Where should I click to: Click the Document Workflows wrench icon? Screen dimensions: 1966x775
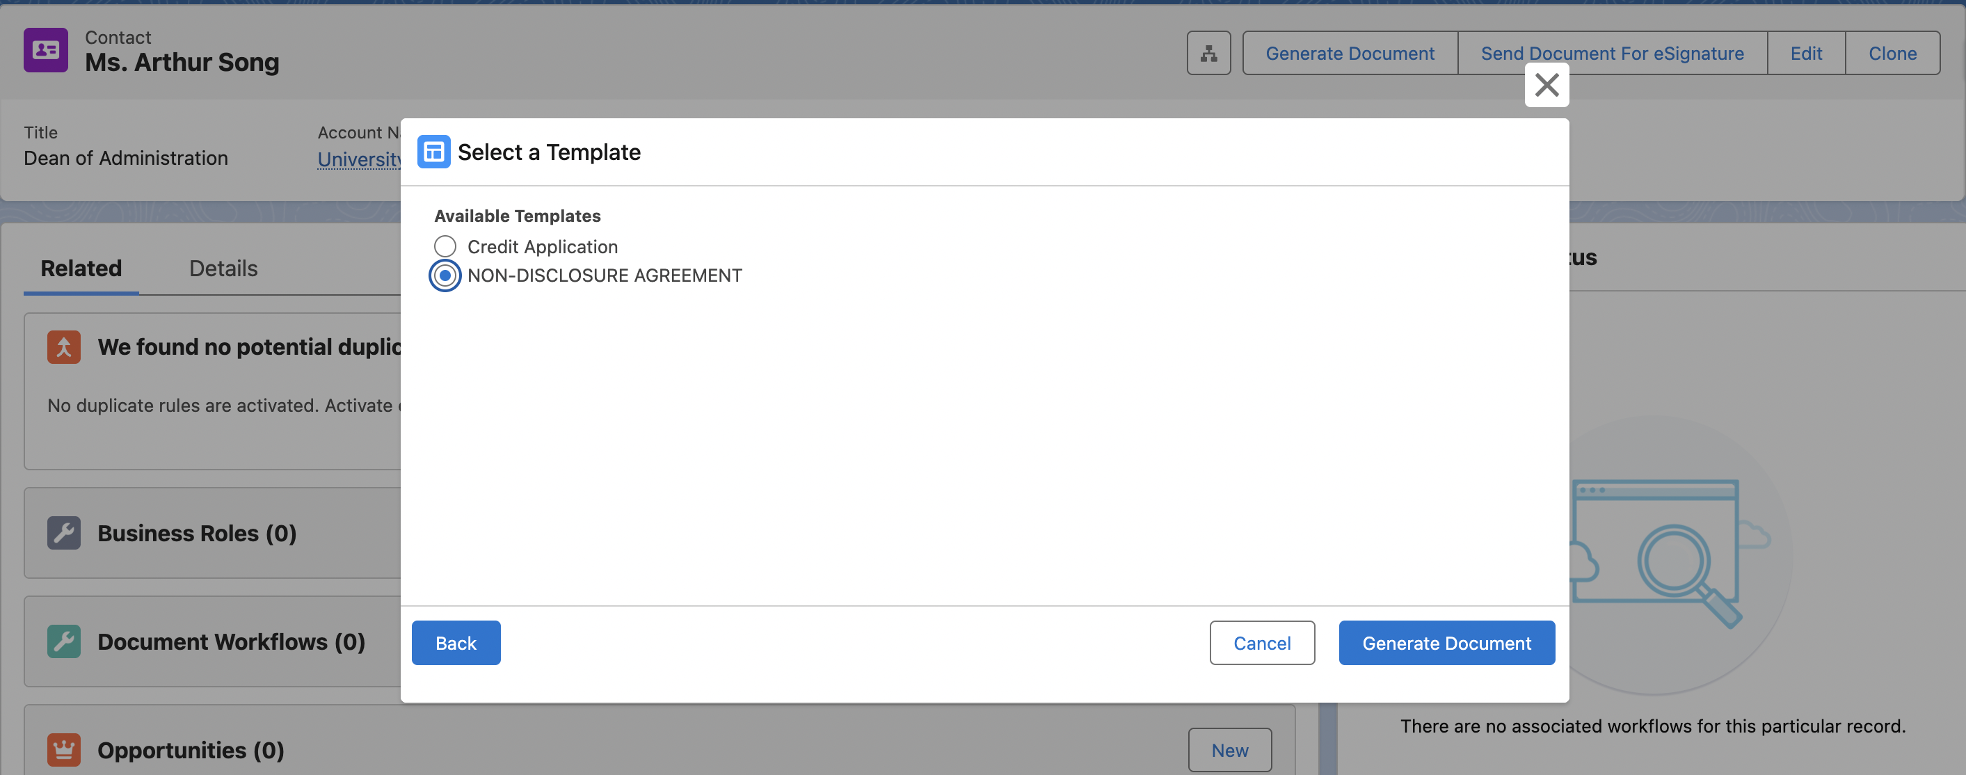(x=64, y=641)
